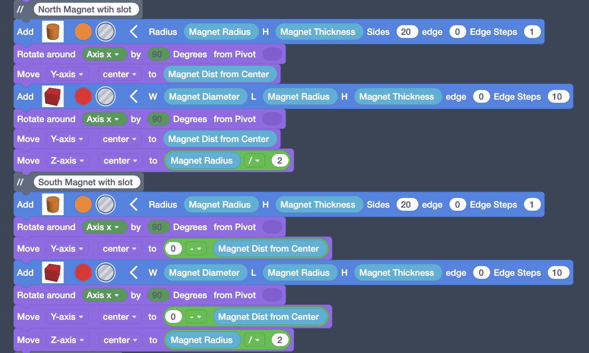589x353 pixels.
Task: Open red color swatch on North Magnet box block
Action: [x=83, y=96]
